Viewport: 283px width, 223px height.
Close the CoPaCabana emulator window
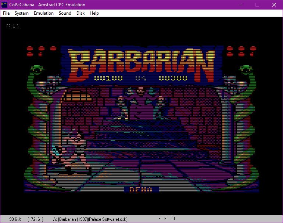coord(274,5)
